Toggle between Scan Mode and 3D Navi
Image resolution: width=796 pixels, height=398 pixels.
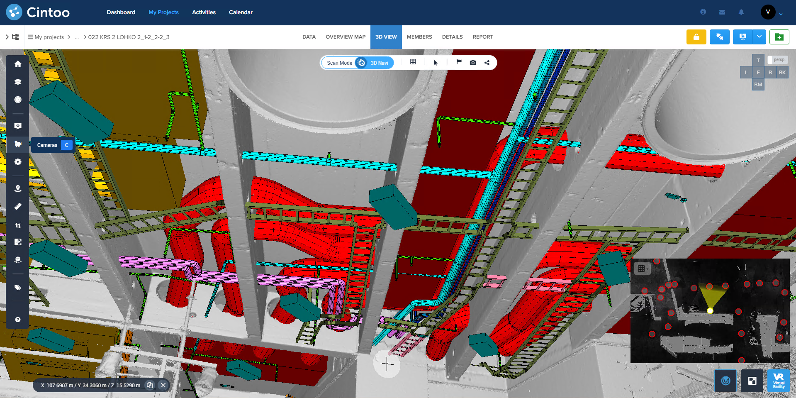(x=361, y=63)
